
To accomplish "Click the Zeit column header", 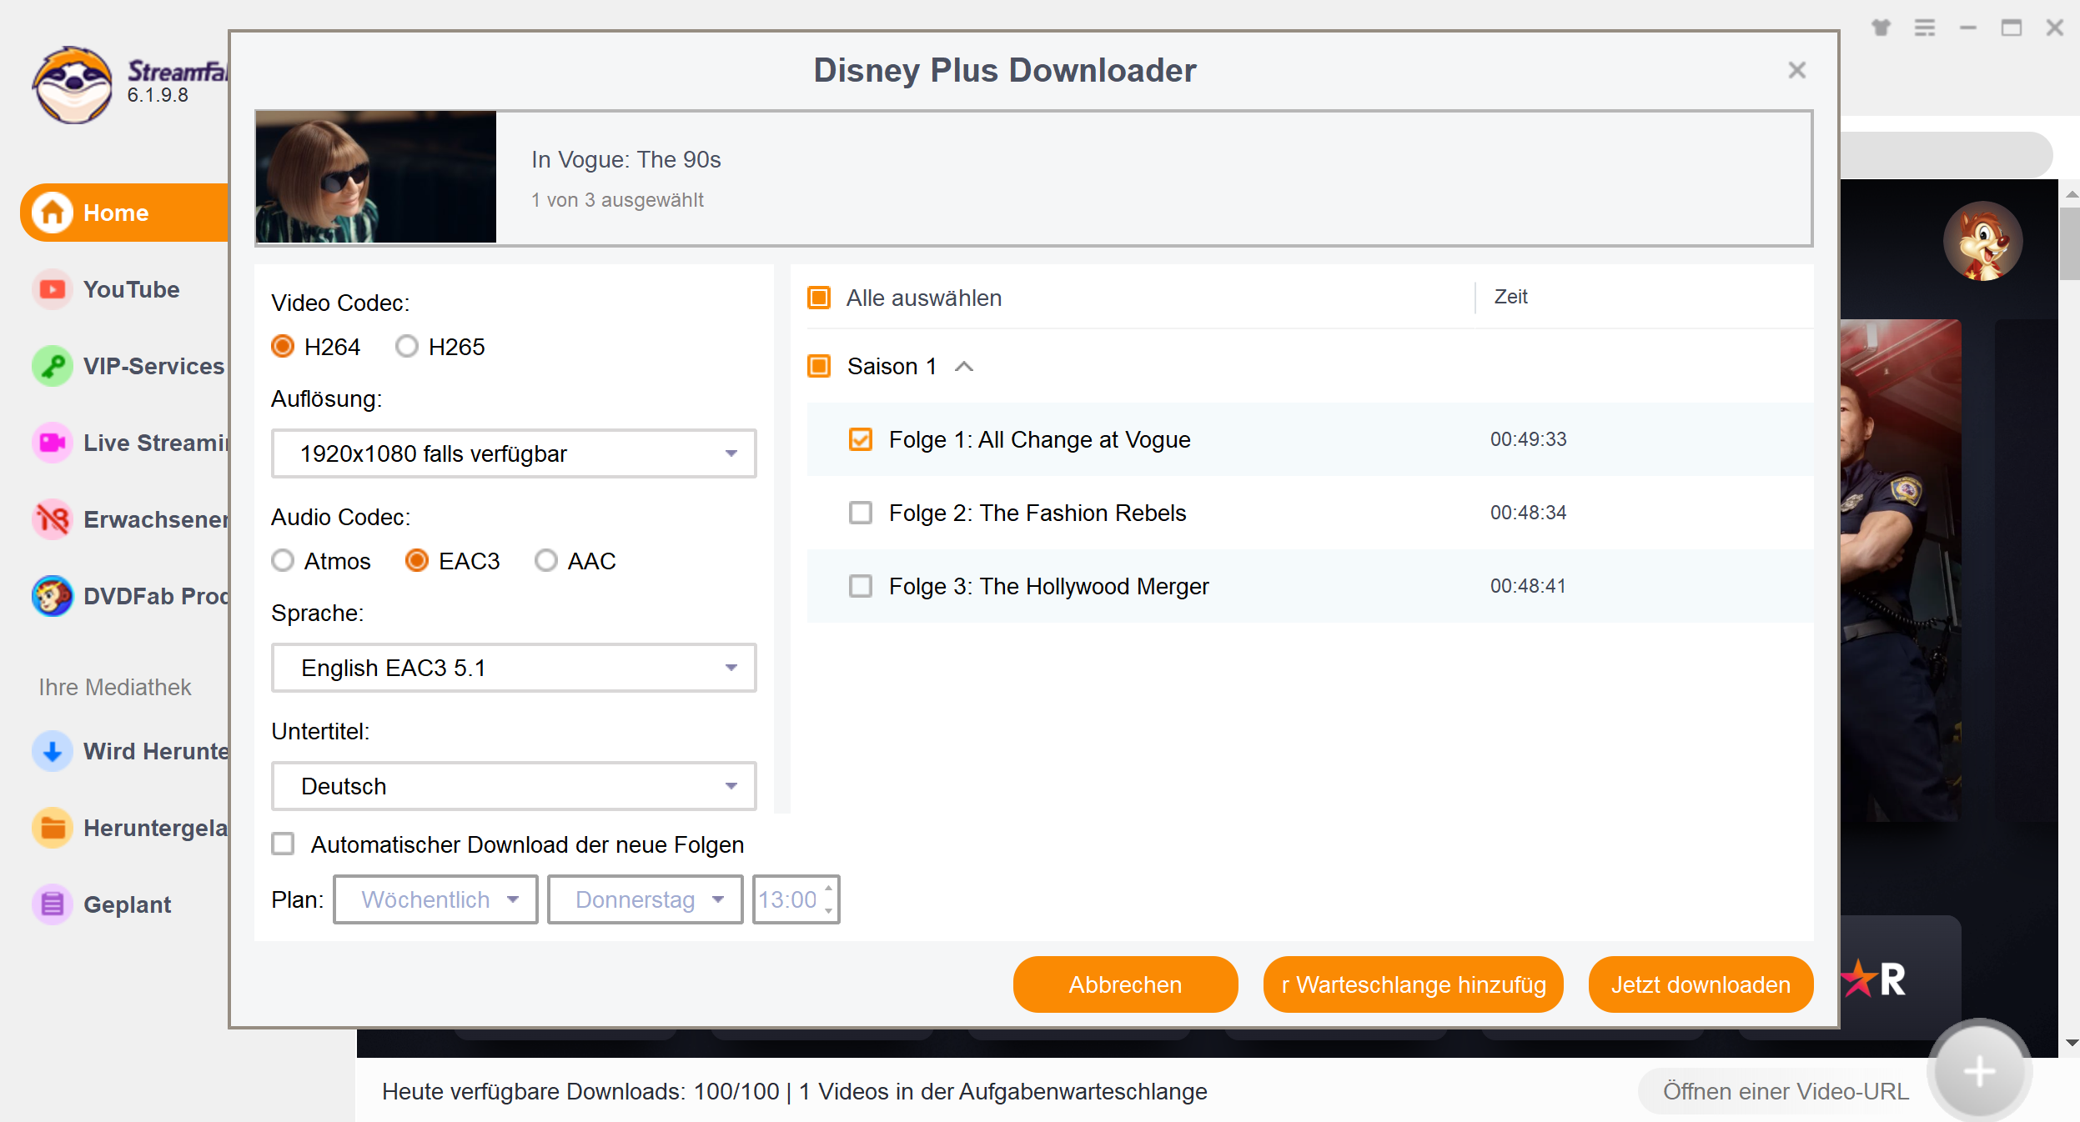I will (1510, 297).
